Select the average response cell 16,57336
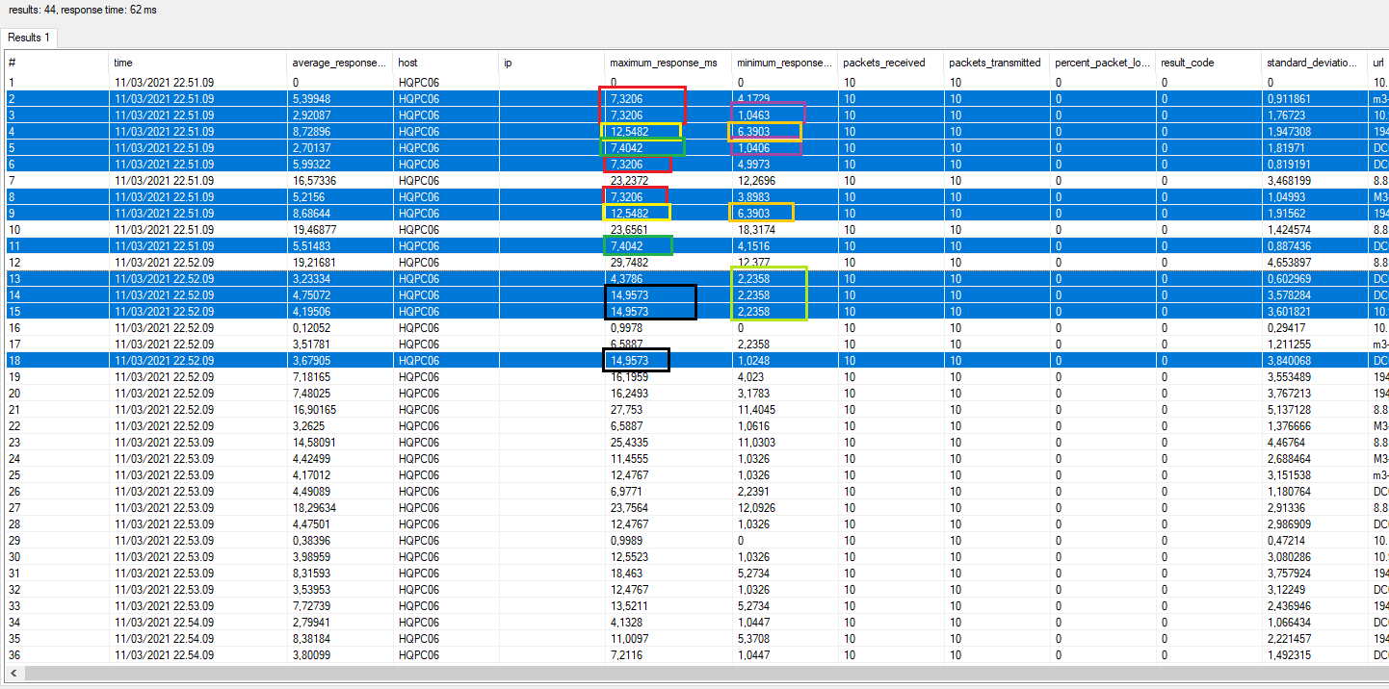The width and height of the screenshot is (1389, 689). click(x=340, y=181)
